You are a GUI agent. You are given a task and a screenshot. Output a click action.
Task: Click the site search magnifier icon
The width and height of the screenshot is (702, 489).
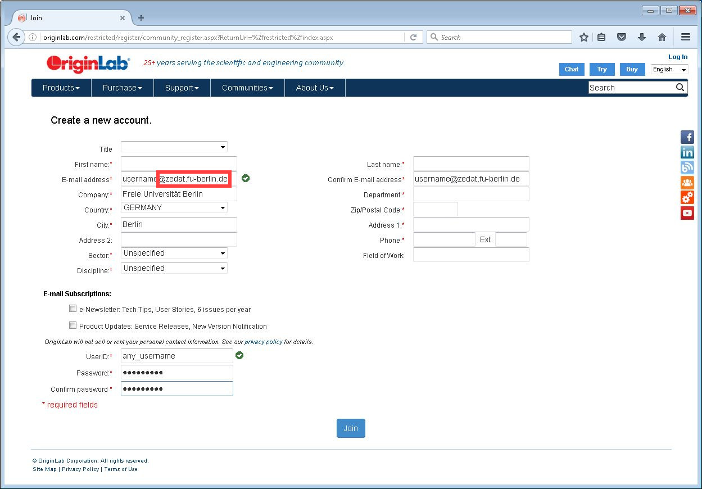(x=680, y=87)
